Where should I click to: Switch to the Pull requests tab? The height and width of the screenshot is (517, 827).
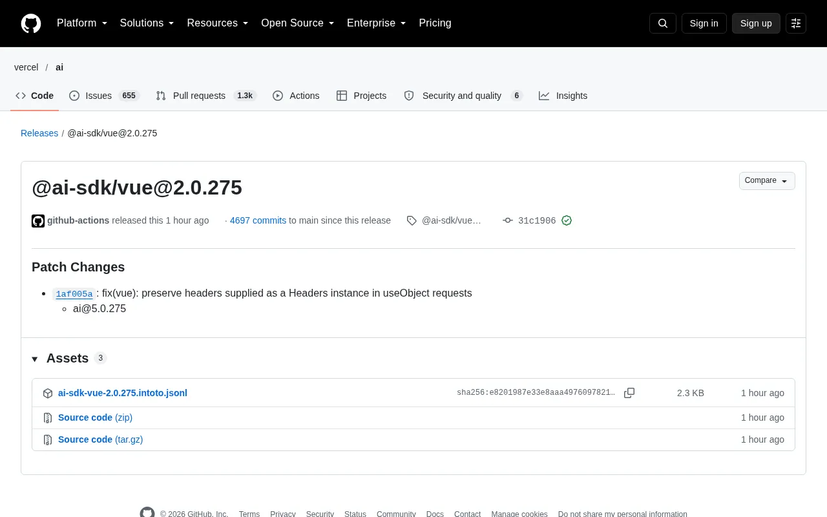[x=206, y=96]
